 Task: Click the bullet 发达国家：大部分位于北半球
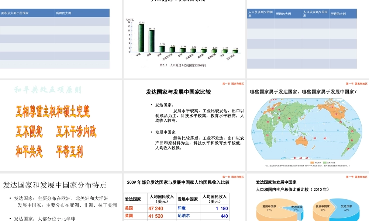(x=45, y=219)
